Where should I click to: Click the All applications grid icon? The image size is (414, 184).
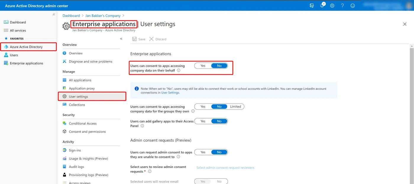[x=64, y=80]
